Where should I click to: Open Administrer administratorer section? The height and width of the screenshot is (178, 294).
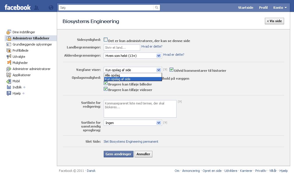[31, 69]
